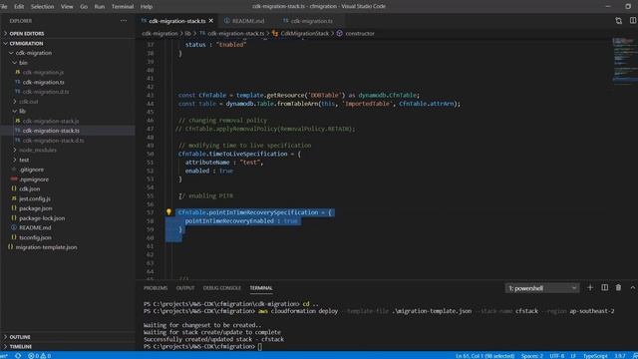Viewport: 638px width, 359px height.
Task: Open package-lock.json file
Action: tap(42, 218)
